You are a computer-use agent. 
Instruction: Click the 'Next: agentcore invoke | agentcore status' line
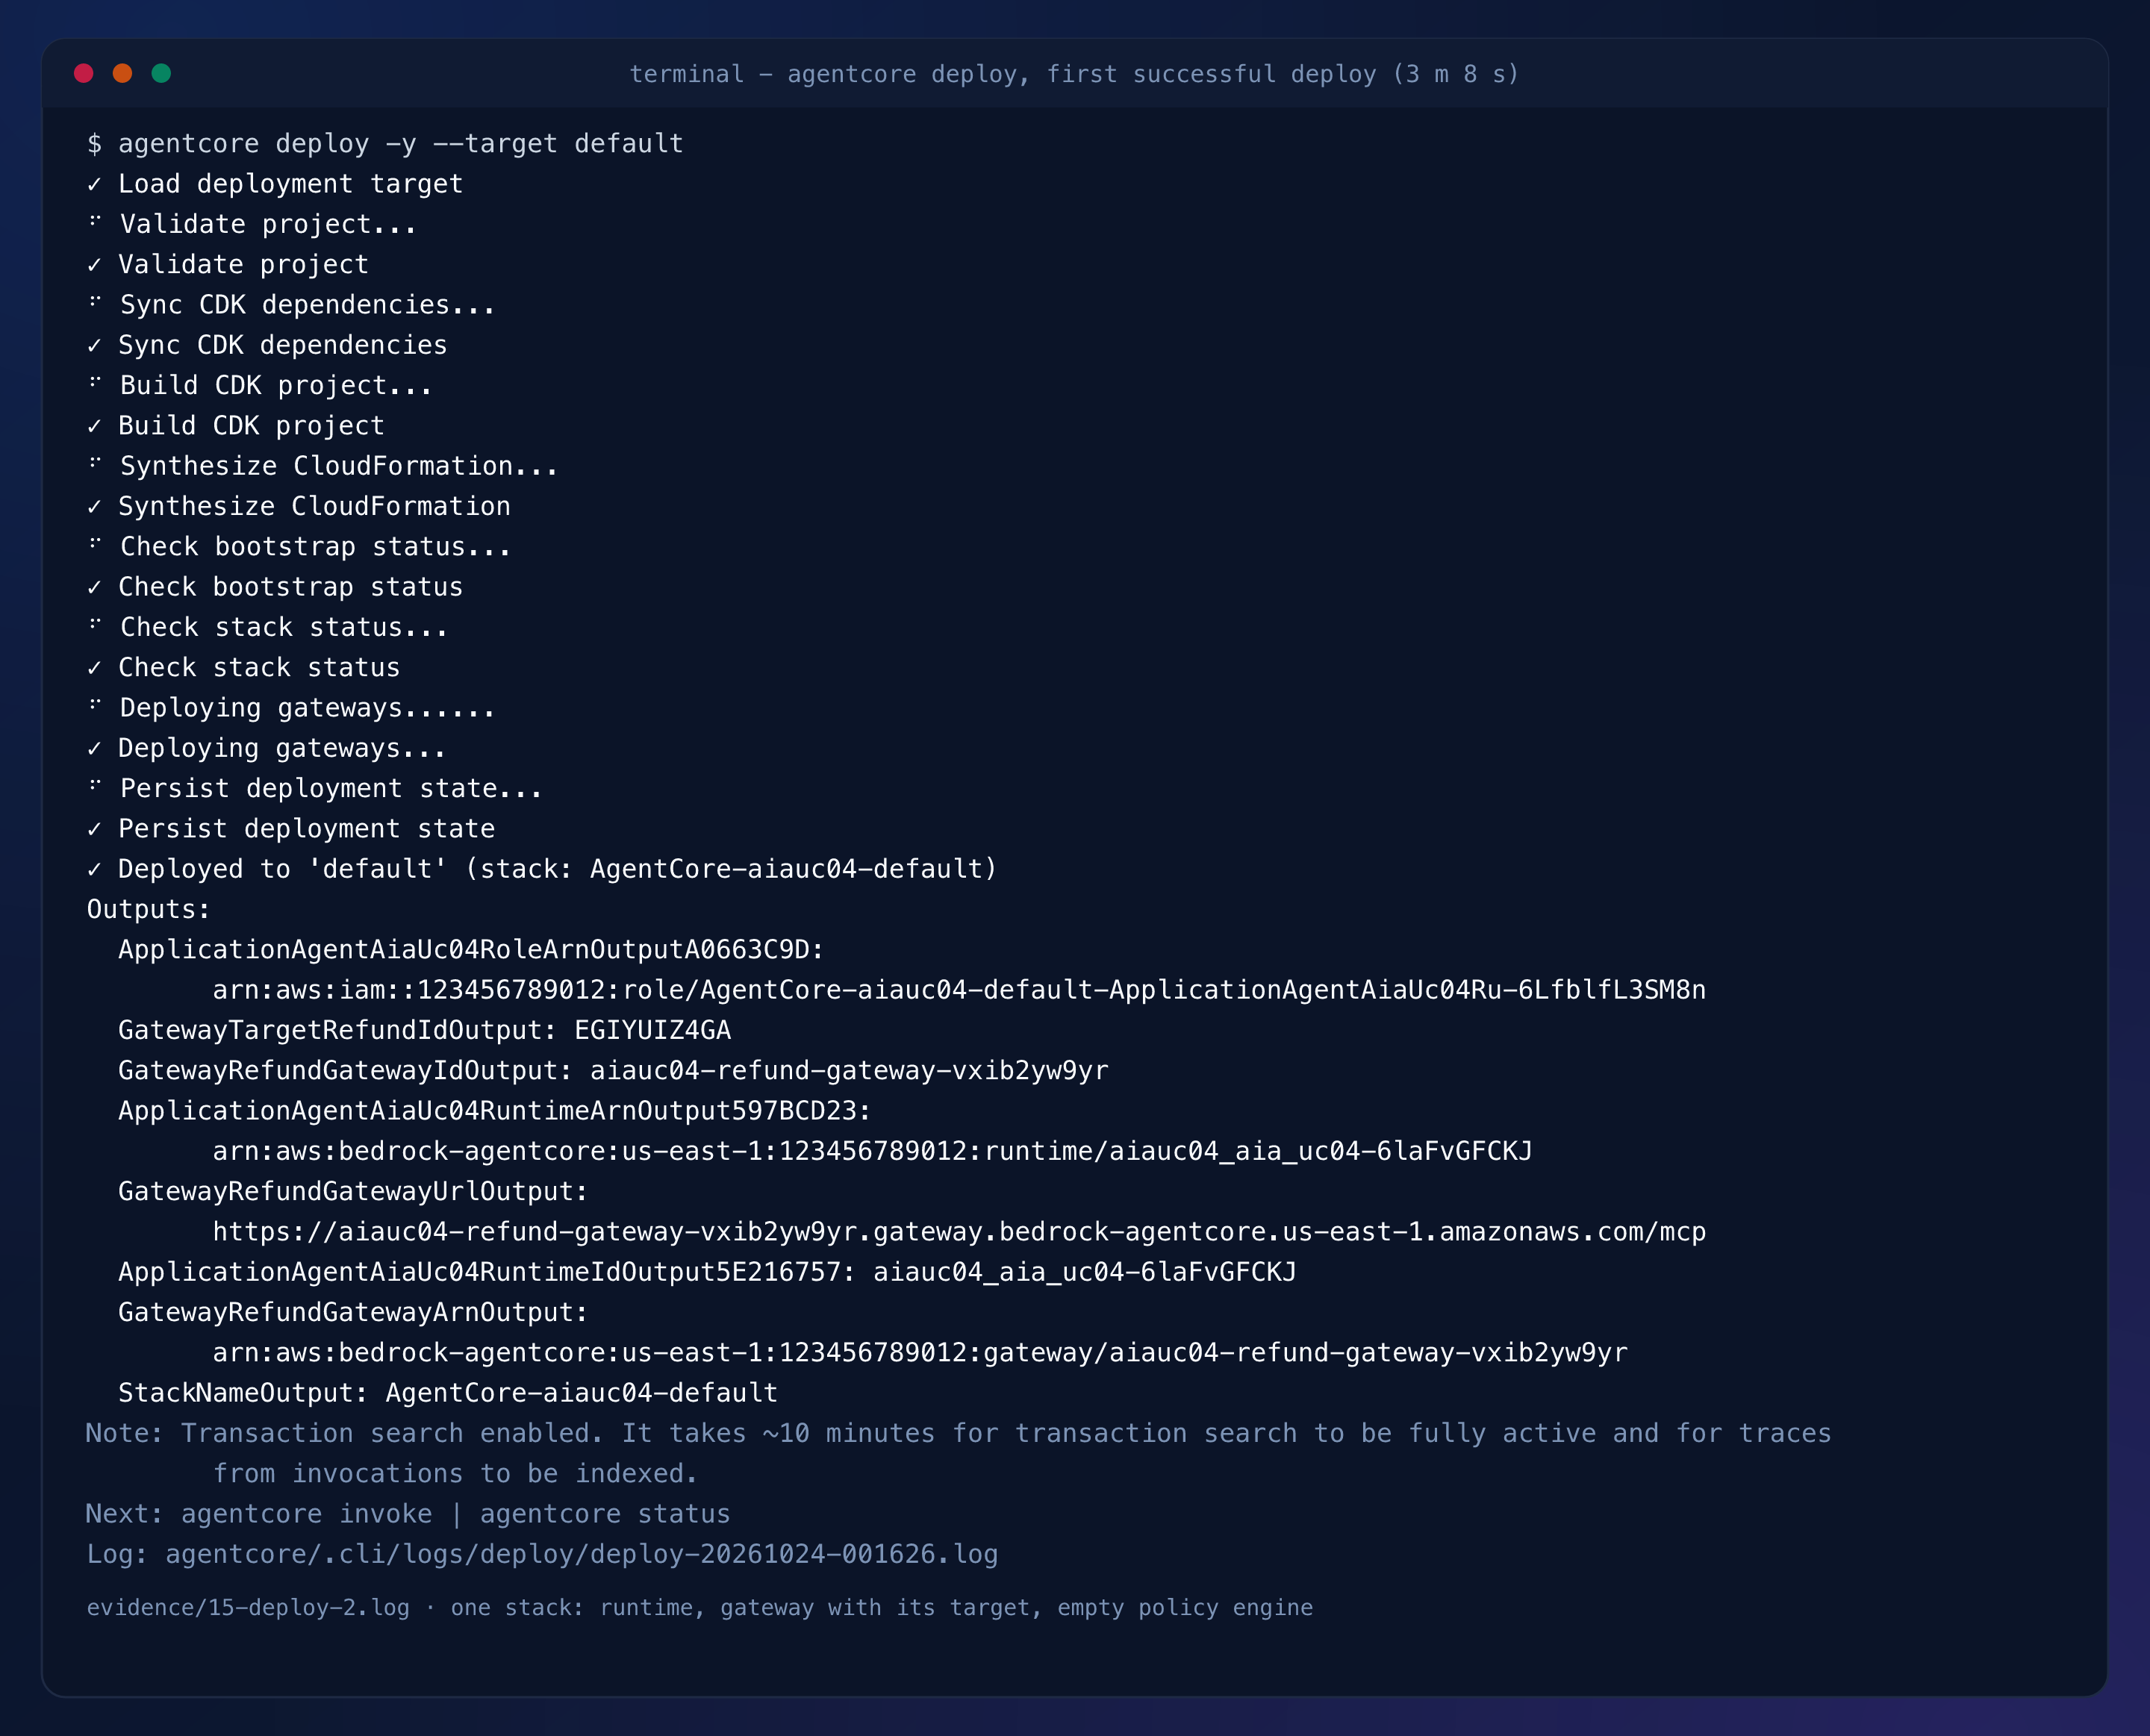[x=408, y=1514]
